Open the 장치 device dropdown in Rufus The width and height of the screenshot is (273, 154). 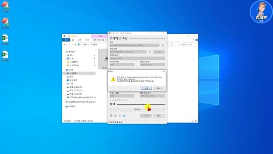134,45
